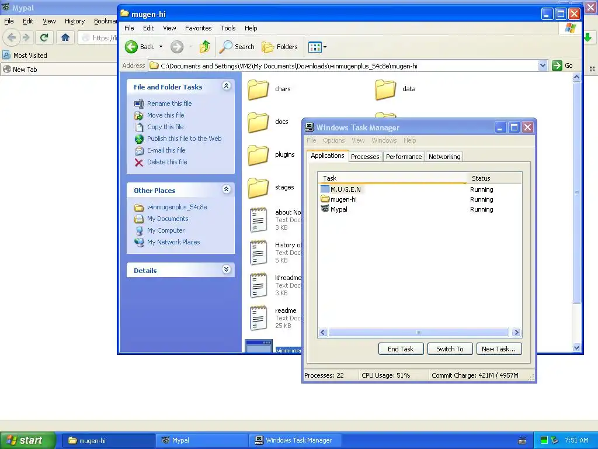This screenshot has width=598, height=449.
Task: Toggle the Folders pane in Explorer
Action: (x=280, y=47)
